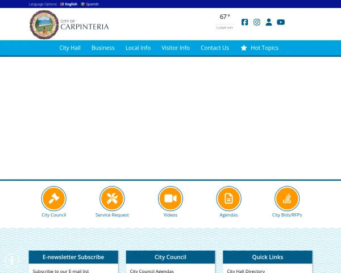Screen dimensions: 341x273
Task: Click the City of Carpinteria logo
Action: coord(69,24)
